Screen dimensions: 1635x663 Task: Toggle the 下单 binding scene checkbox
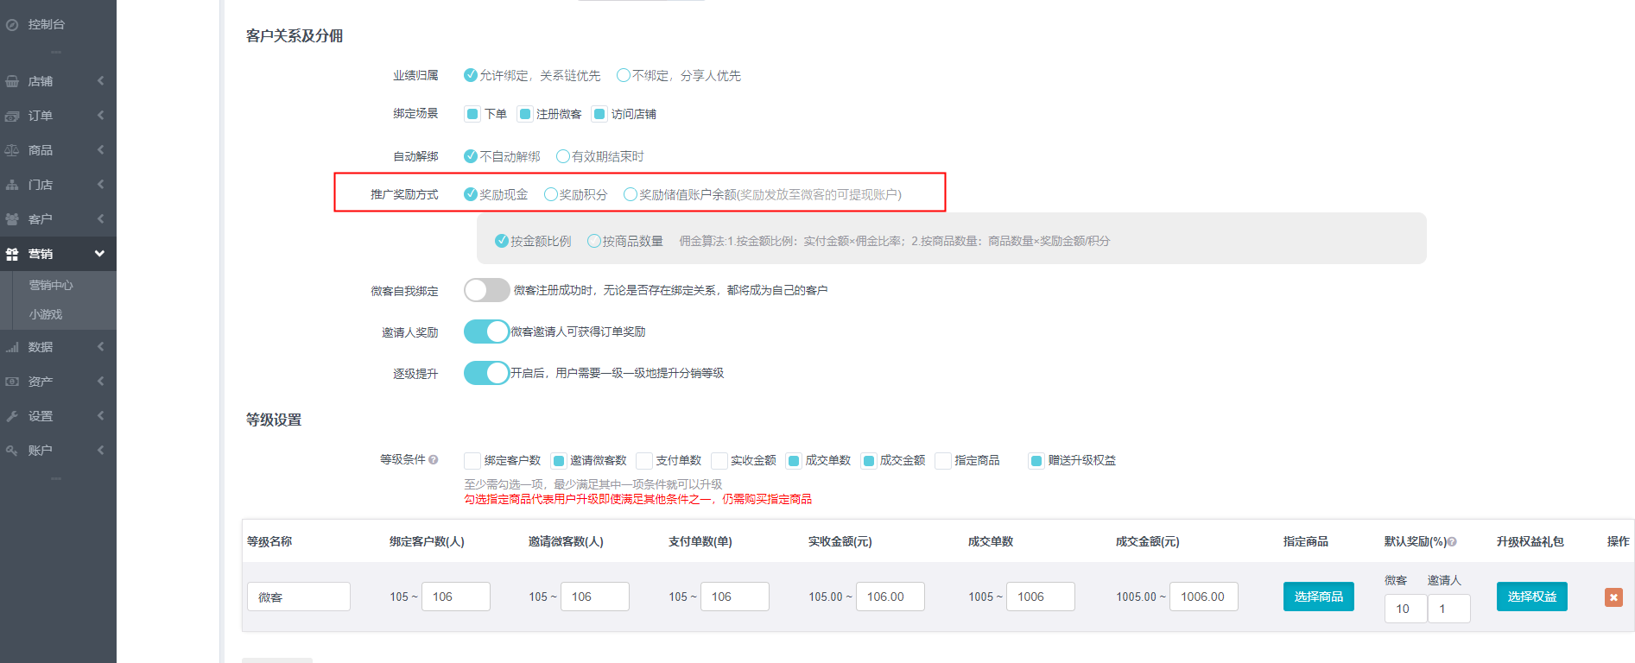pyautogui.click(x=472, y=114)
